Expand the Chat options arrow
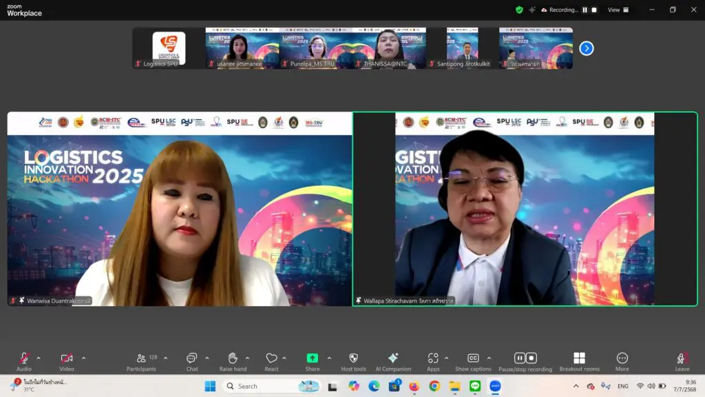Viewport: 705px width, 397px height. point(207,358)
